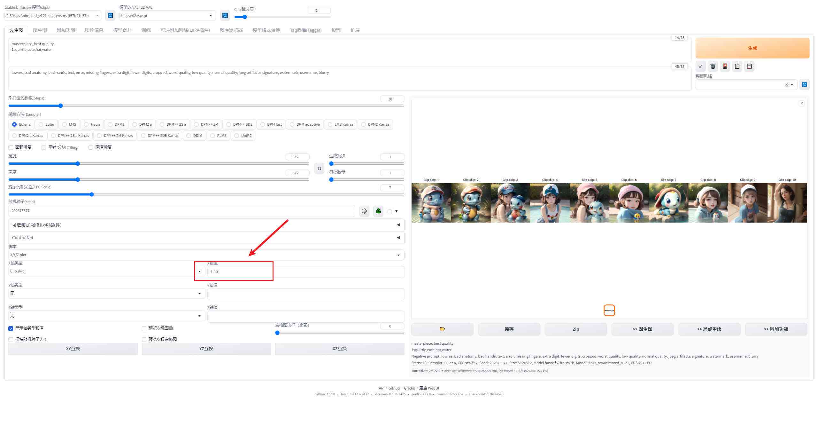The image size is (818, 425).
Task: Open the Y轴类型 dropdown
Action: pos(106,293)
